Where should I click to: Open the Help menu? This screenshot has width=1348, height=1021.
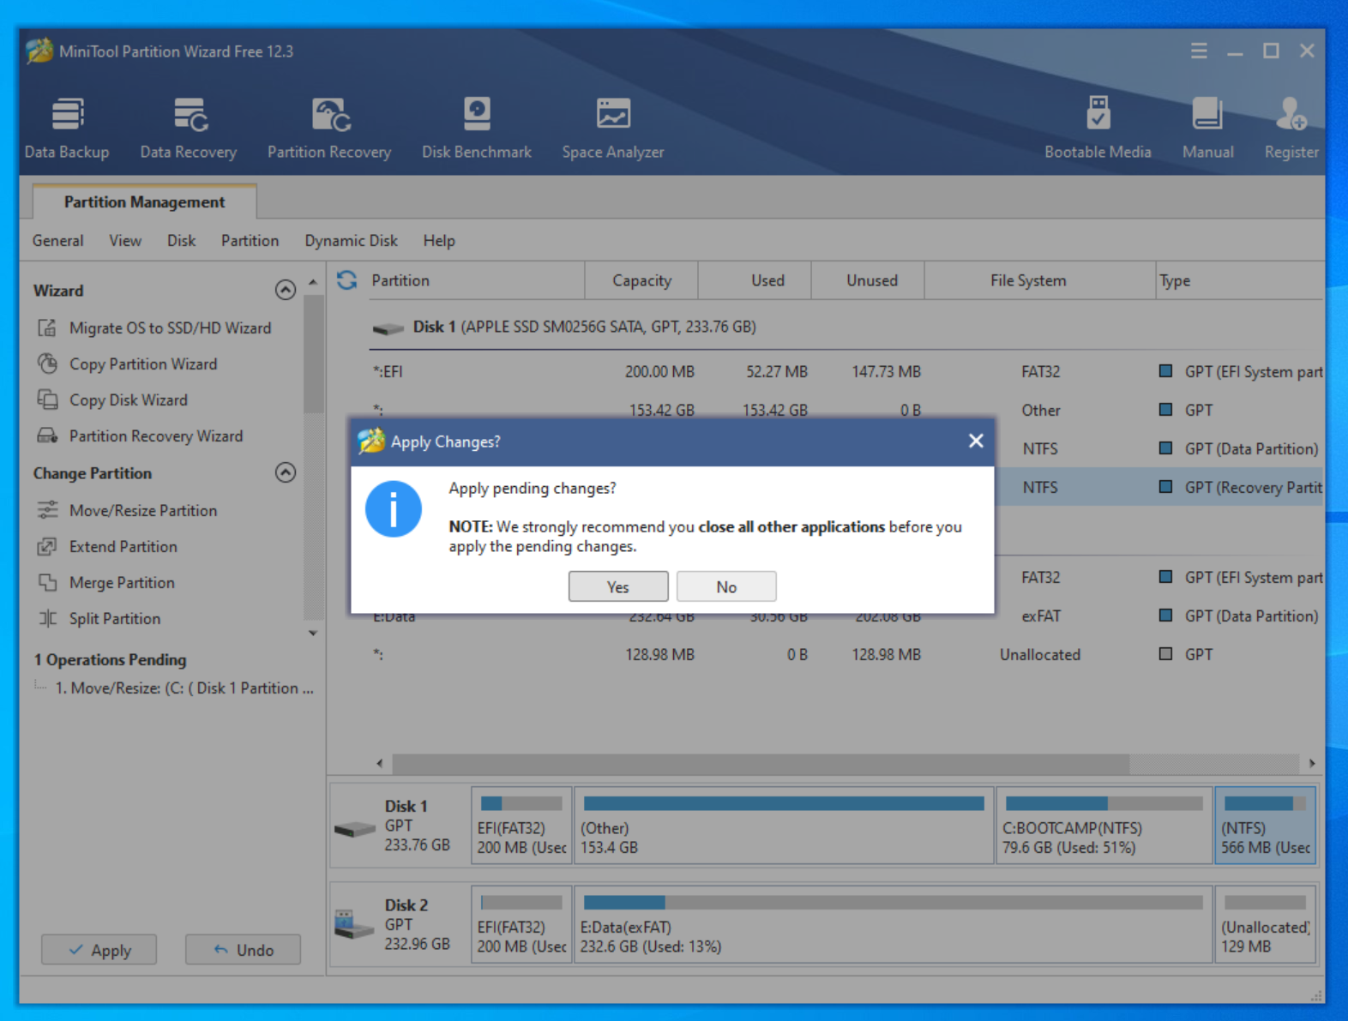[439, 241]
